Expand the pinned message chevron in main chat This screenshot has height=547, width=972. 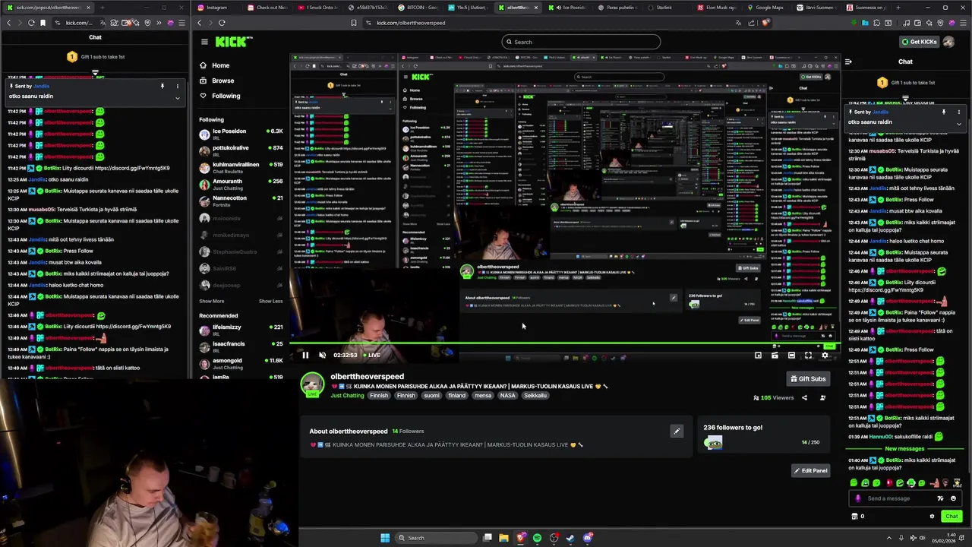click(958, 123)
